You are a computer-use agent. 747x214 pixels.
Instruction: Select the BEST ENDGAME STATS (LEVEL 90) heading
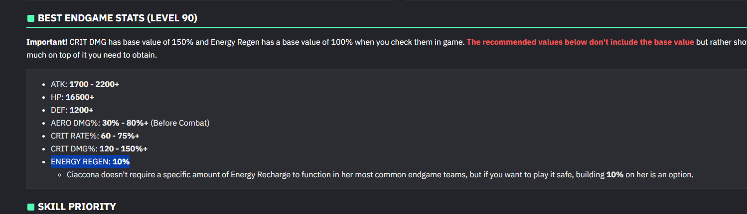click(x=118, y=18)
